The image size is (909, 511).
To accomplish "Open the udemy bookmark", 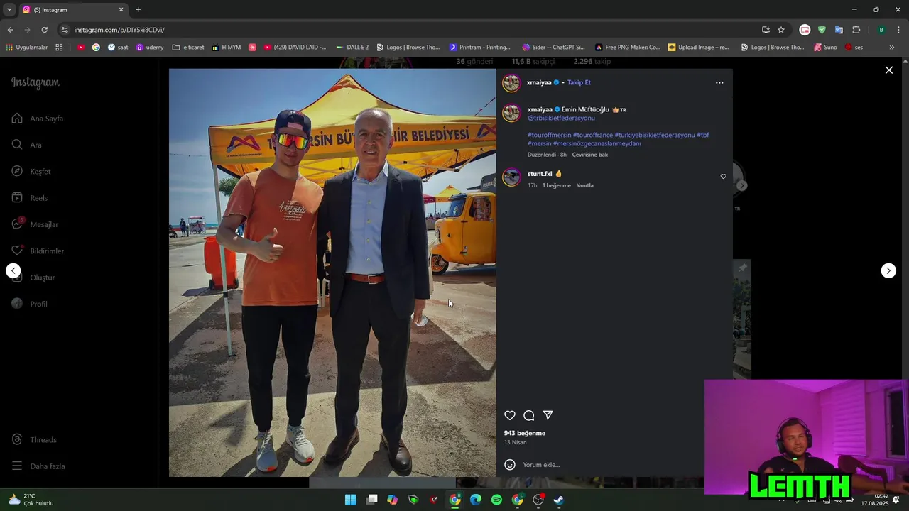I will click(150, 48).
